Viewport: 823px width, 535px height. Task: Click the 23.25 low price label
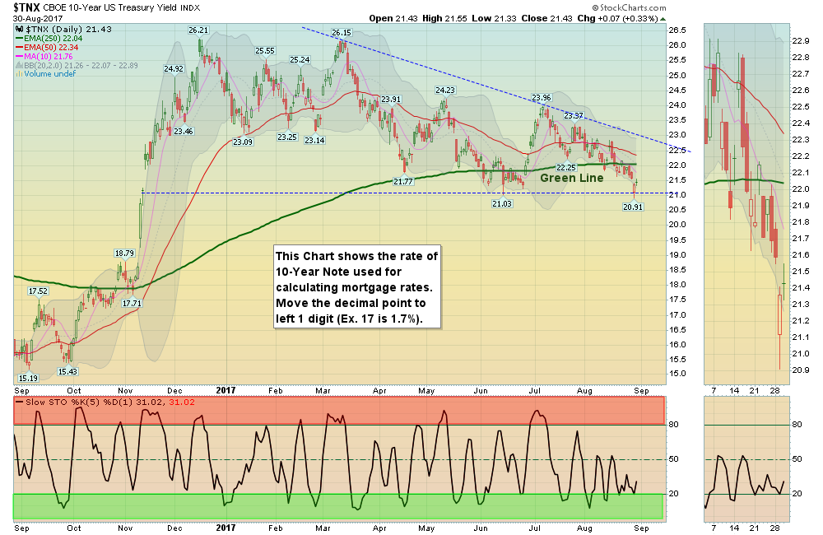click(287, 137)
